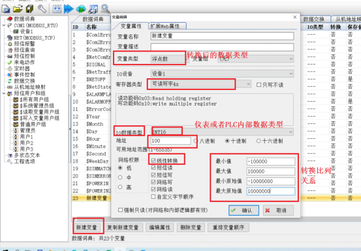The height and width of the screenshot is (251, 361).
Task: Click the magnifier search toolbar icon
Action: tap(105, 9)
